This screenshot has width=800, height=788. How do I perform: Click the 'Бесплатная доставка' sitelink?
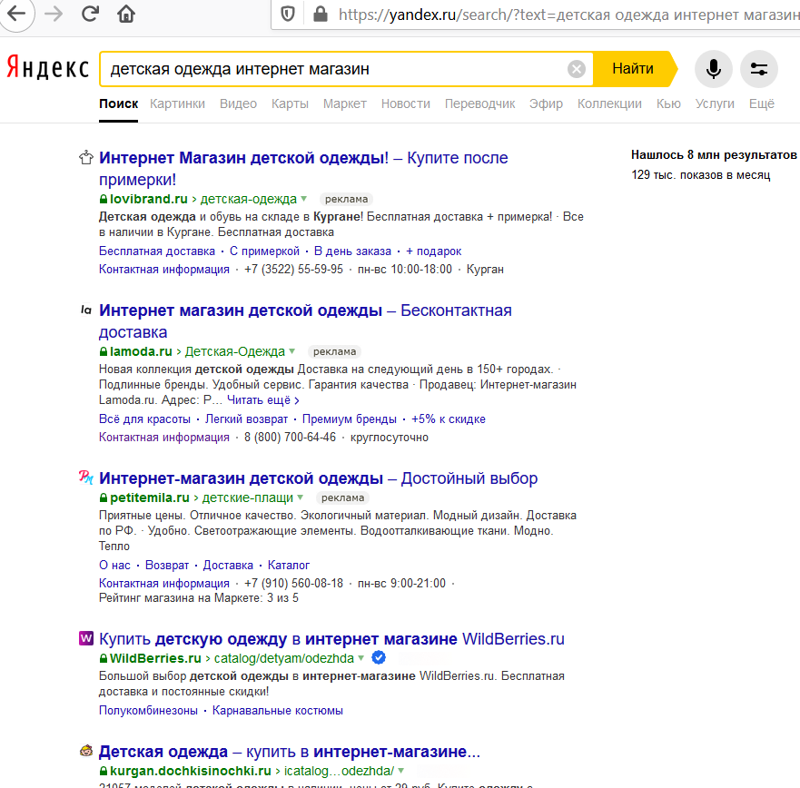tap(156, 251)
